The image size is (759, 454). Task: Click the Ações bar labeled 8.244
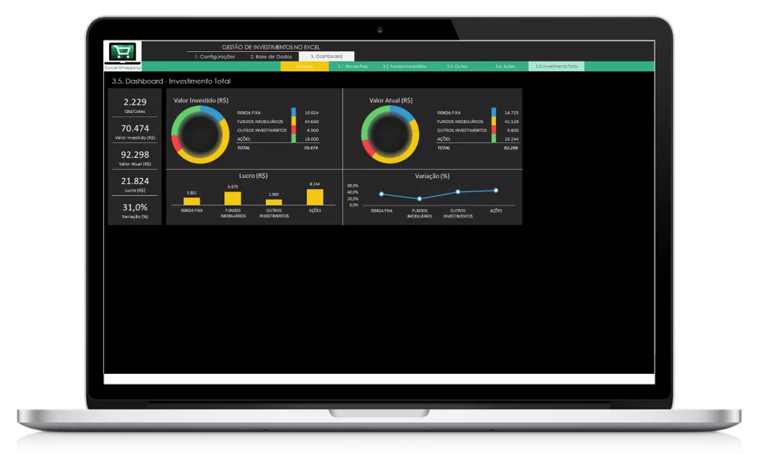tap(315, 197)
